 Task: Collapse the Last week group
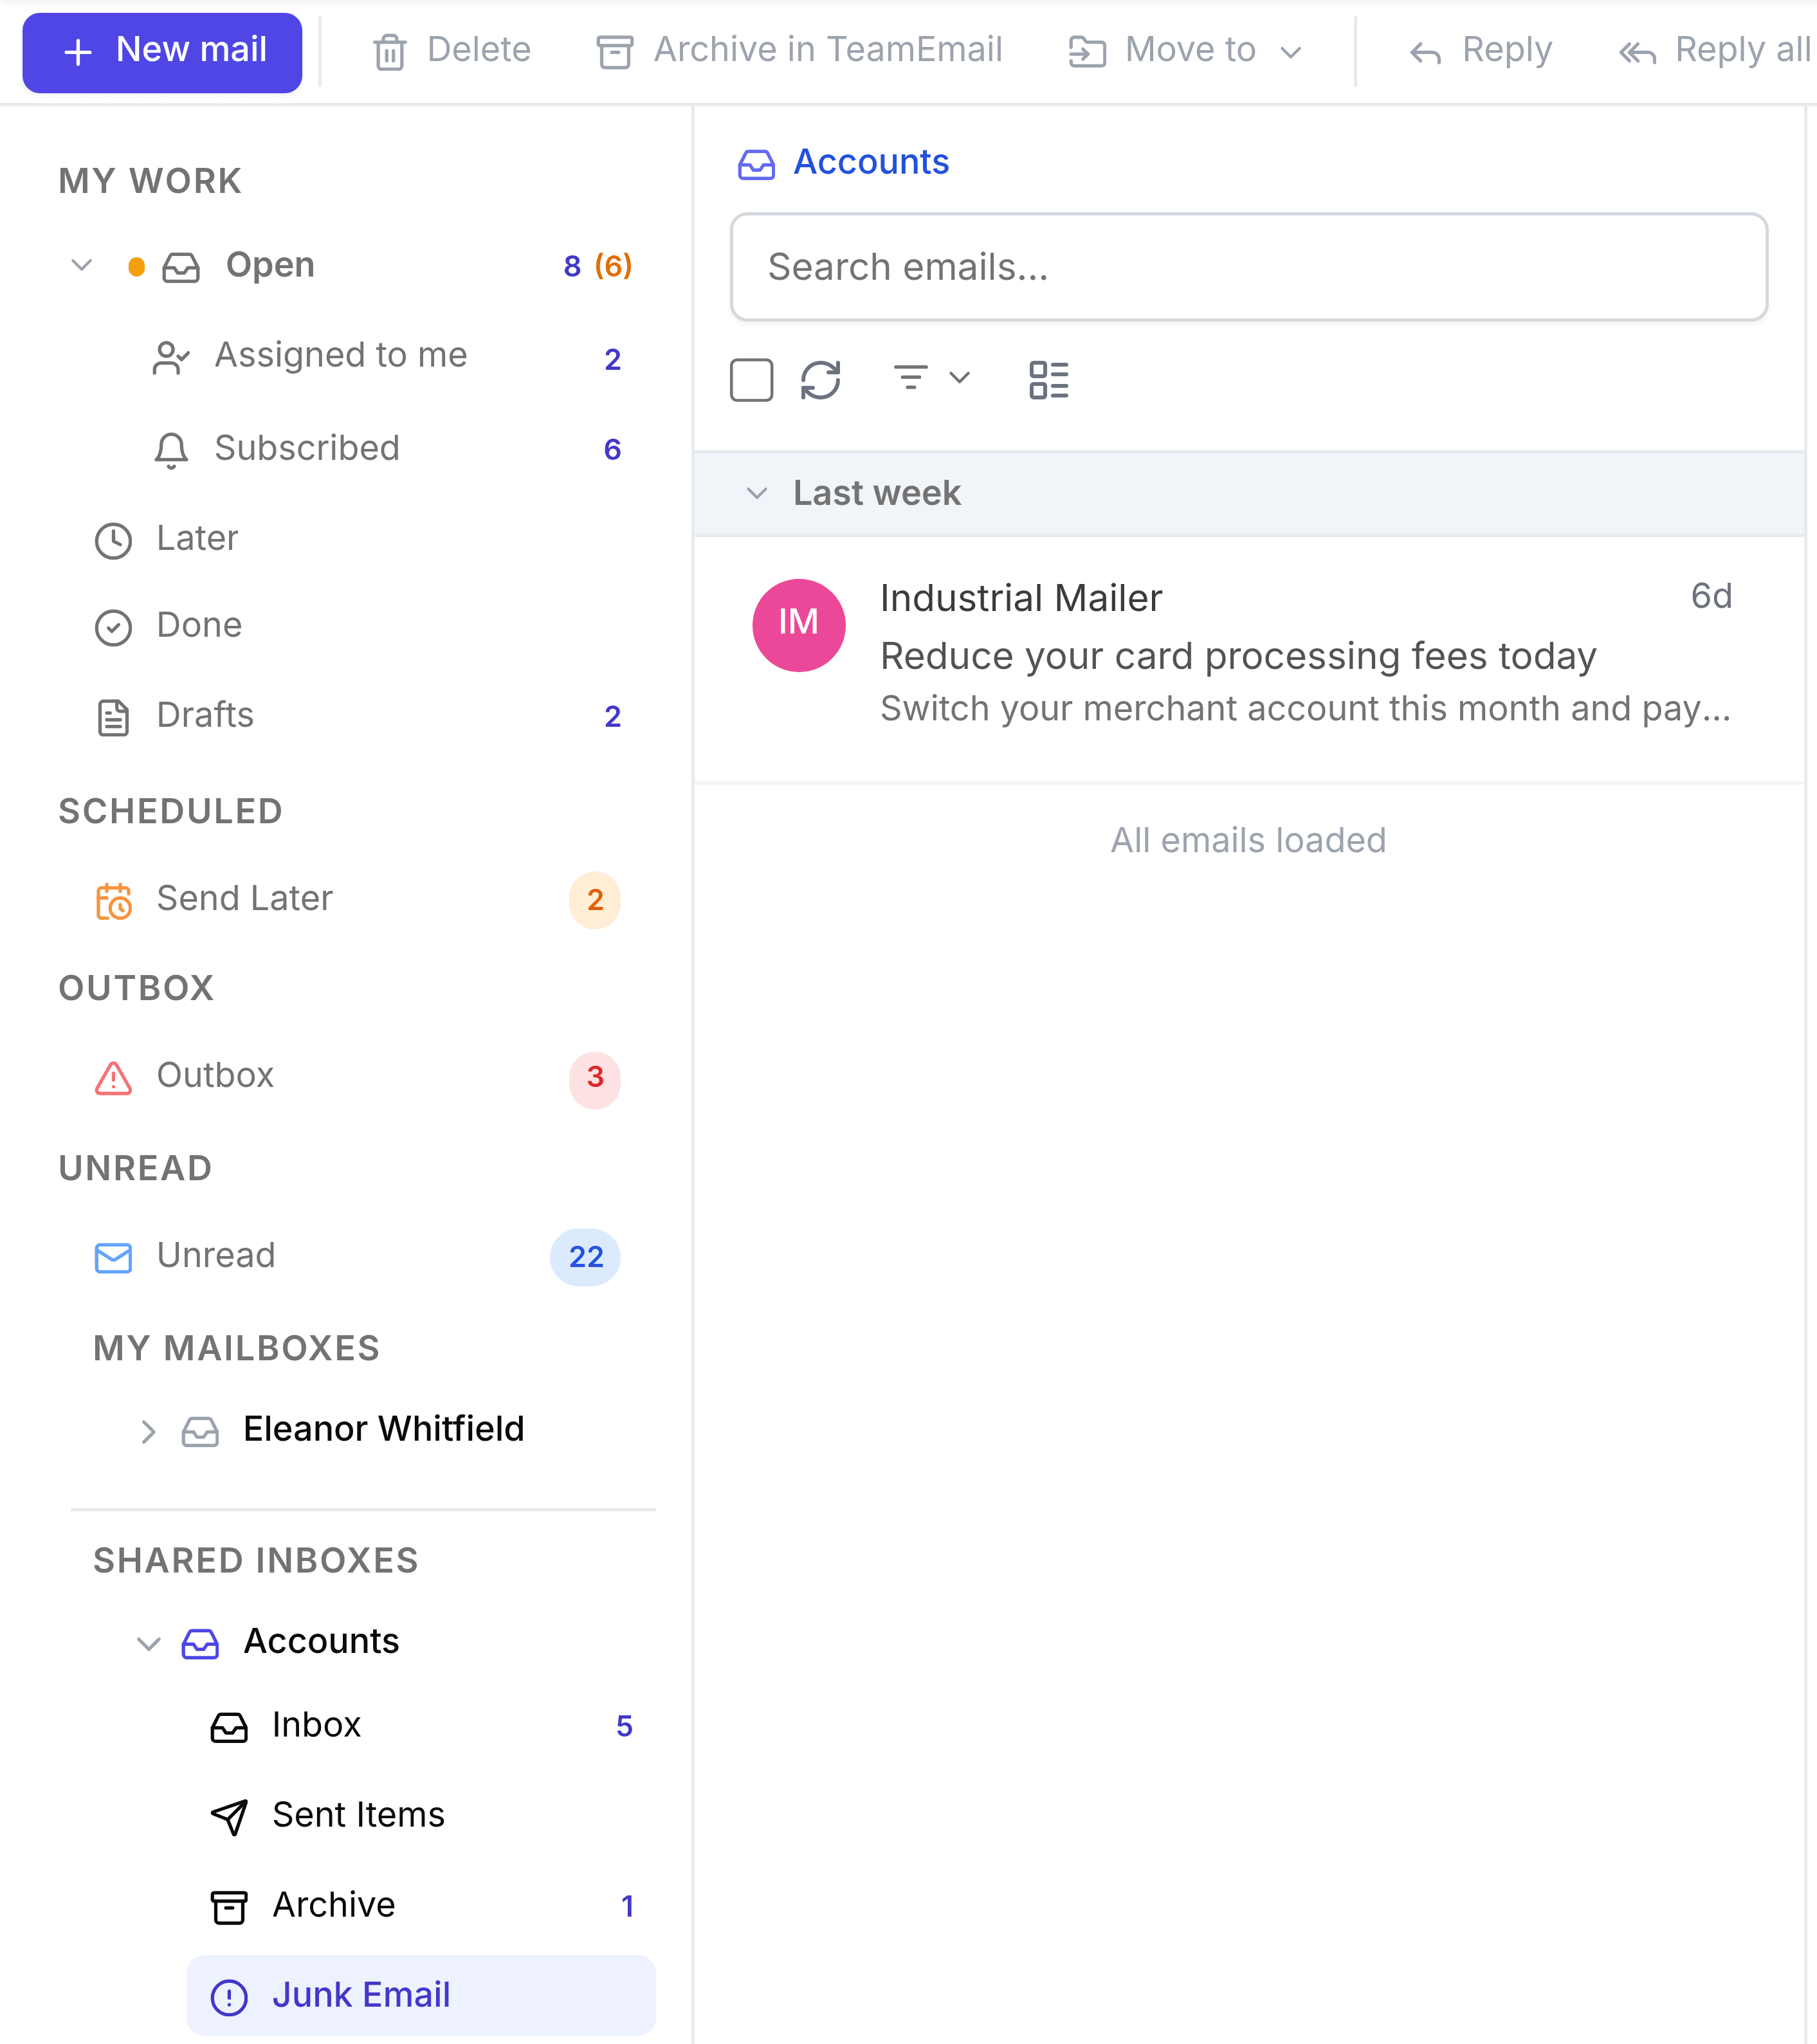tap(757, 493)
